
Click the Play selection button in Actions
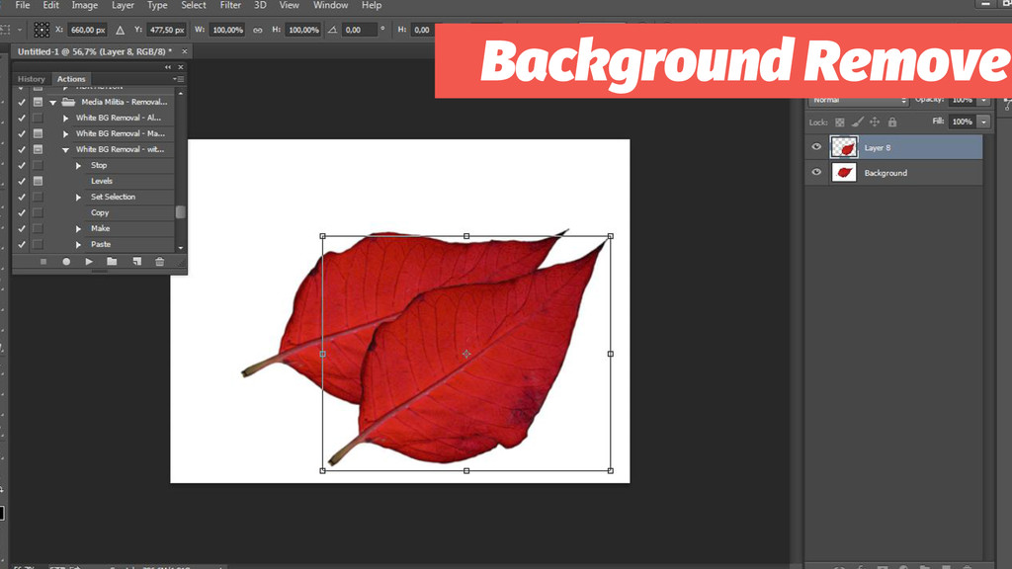click(89, 262)
